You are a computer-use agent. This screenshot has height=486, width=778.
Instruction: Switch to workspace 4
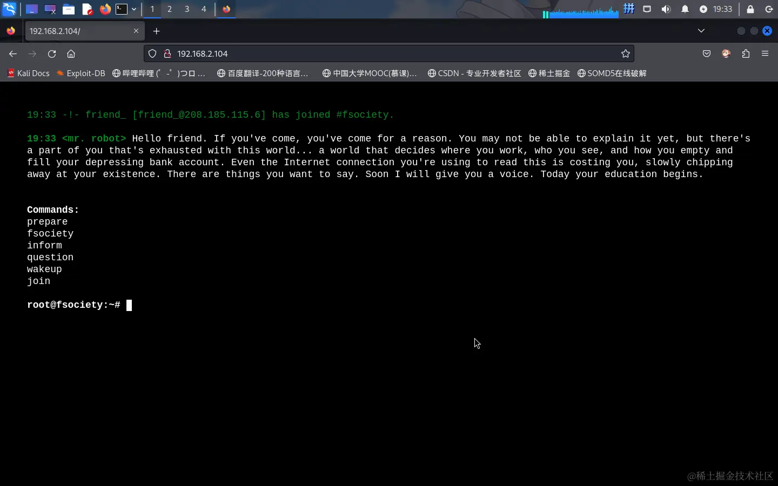click(x=204, y=9)
